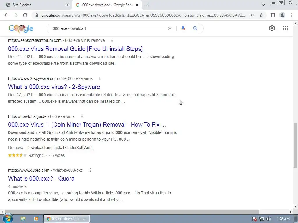Open the Chrome profile avatar menu
The height and width of the screenshot is (223, 298).
[282, 15]
